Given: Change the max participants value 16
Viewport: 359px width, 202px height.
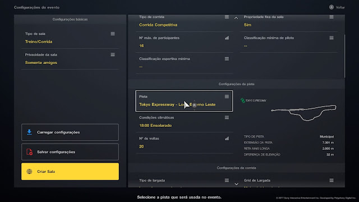Looking at the screenshot, I should coord(141,46).
